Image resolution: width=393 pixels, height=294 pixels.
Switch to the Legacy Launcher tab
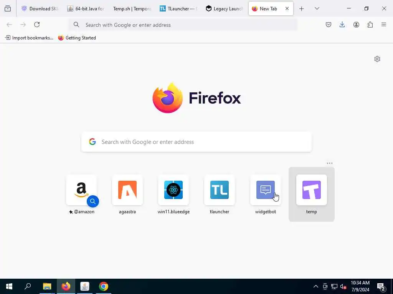tap(224, 9)
